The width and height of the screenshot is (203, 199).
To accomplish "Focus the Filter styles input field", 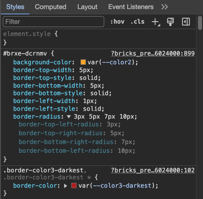I will coord(54,22).
